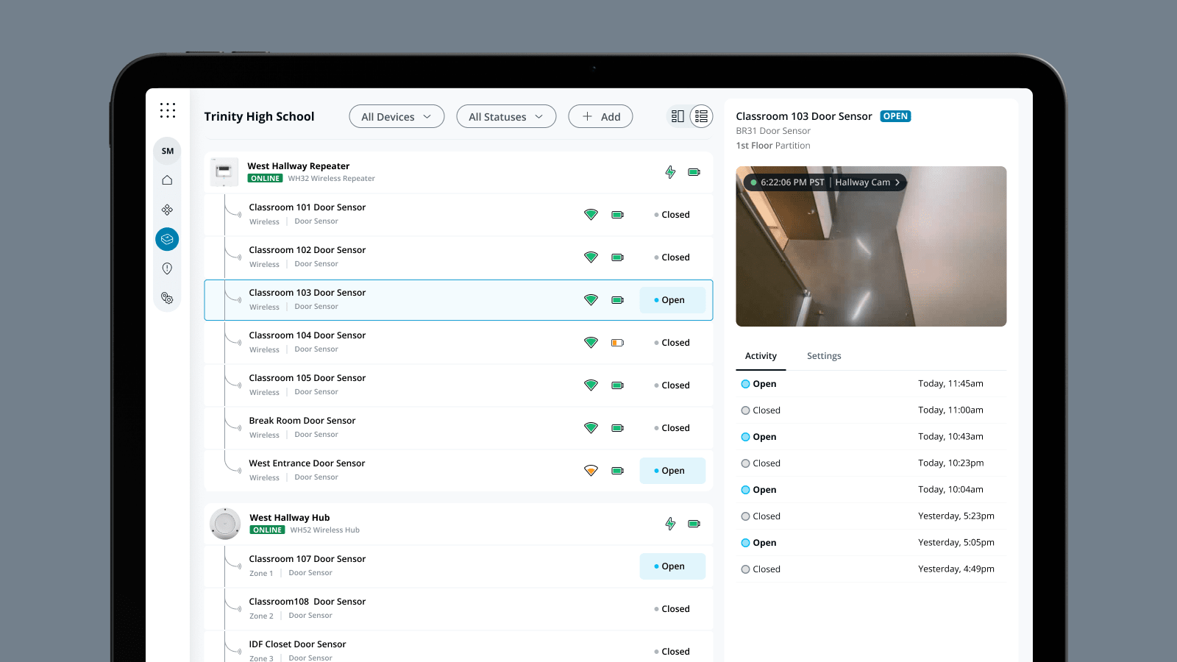This screenshot has width=1177, height=662.
Task: Select the active Devices sidebar icon
Action: [x=167, y=239]
